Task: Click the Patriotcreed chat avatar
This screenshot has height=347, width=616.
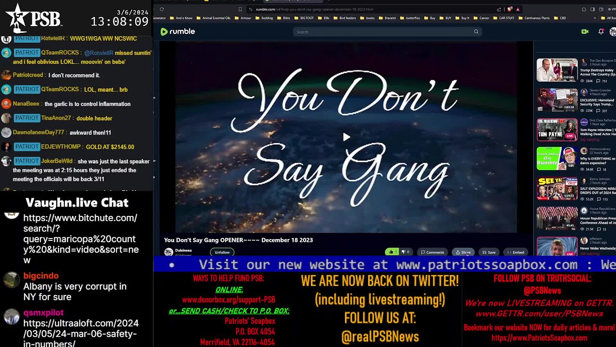Action: coord(6,75)
